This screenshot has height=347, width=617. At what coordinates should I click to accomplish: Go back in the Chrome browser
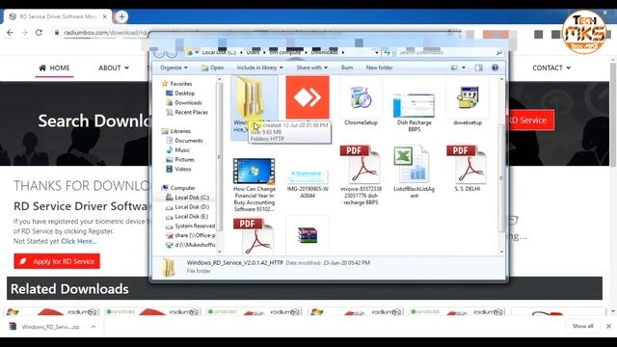(x=10, y=33)
